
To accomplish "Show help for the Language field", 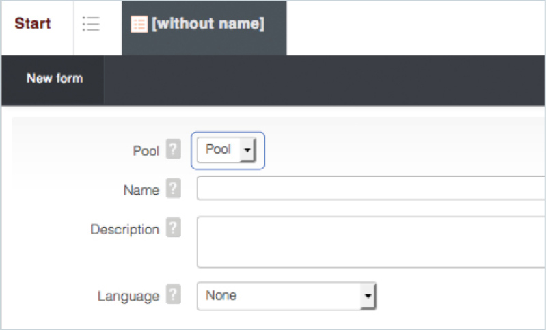I will pos(174,296).
